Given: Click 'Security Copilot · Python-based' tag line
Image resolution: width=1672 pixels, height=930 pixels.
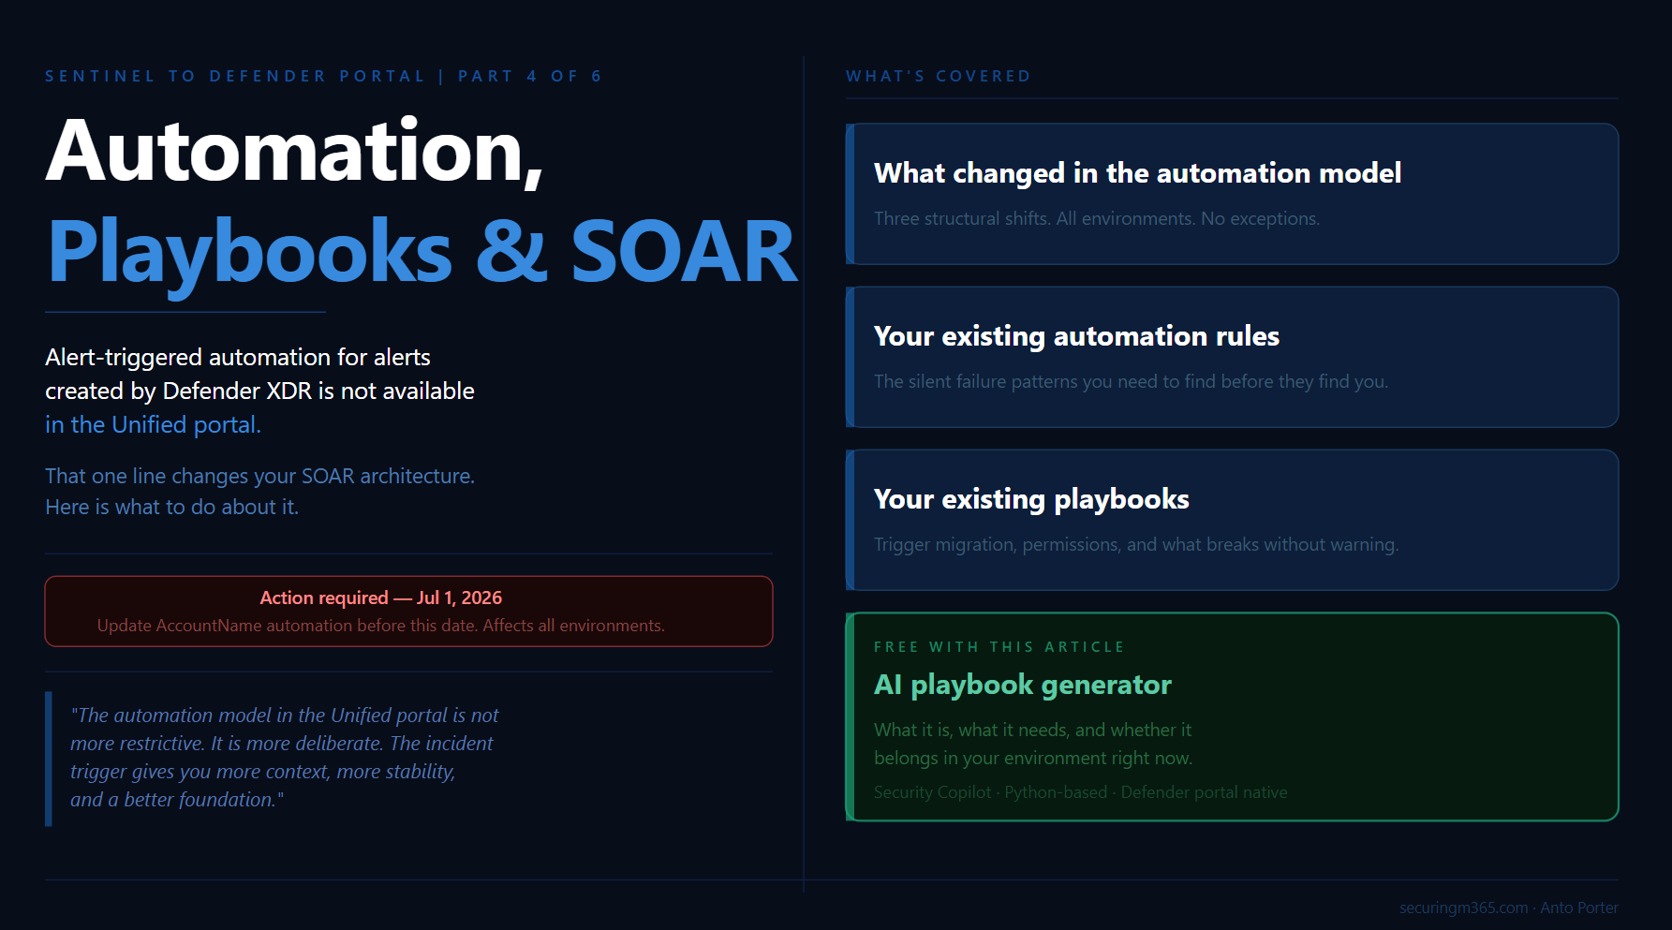Looking at the screenshot, I should tap(1080, 792).
